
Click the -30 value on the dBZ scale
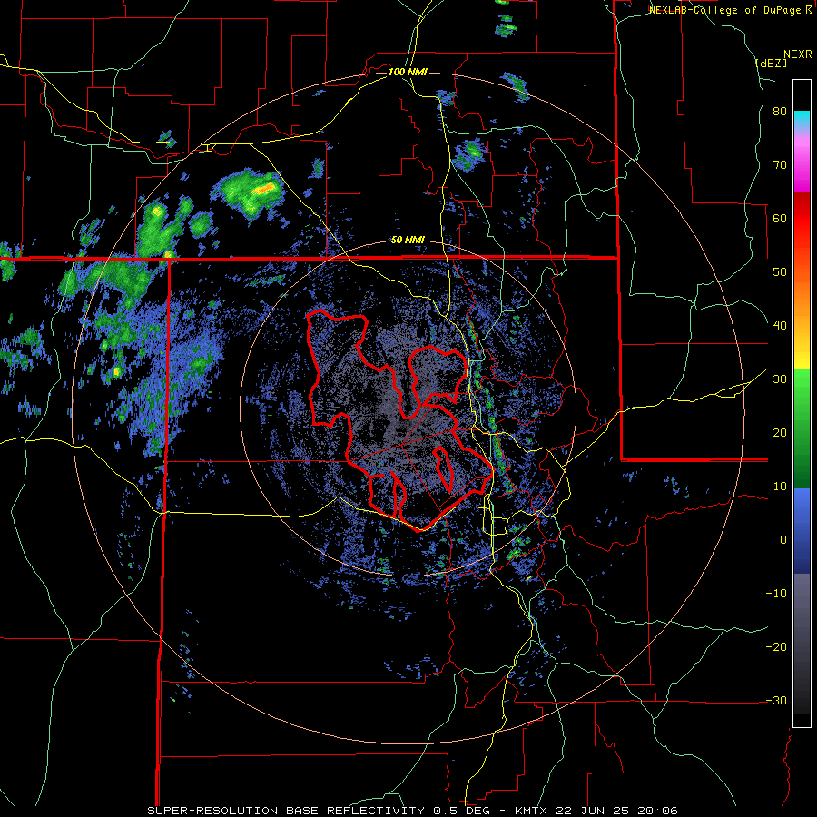point(776,701)
